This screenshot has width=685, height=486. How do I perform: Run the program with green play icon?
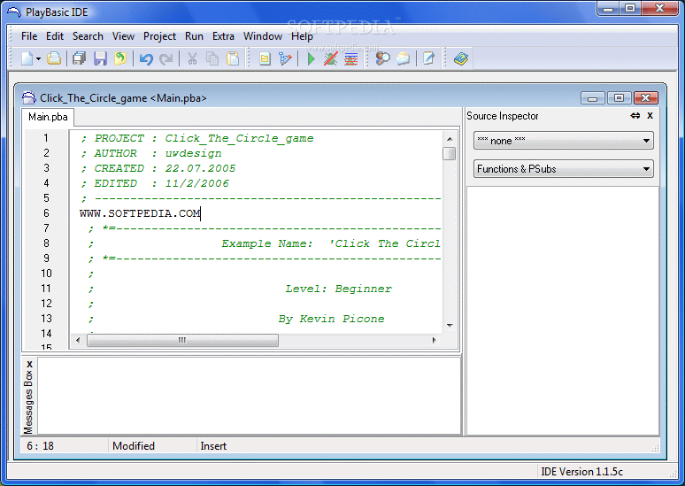[311, 58]
